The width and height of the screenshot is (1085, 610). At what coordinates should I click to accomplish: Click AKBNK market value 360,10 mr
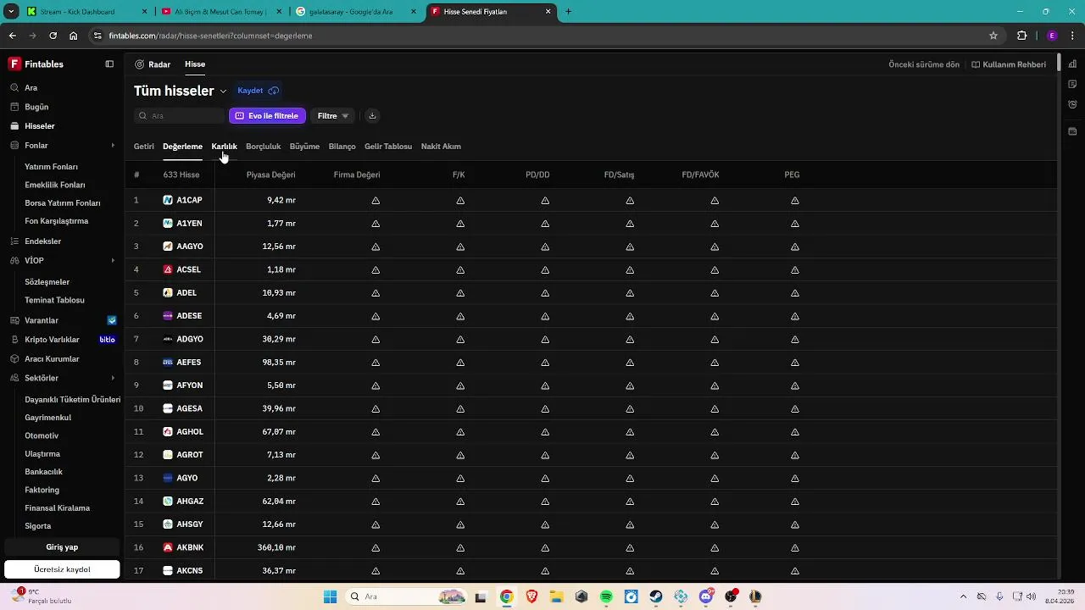[276, 547]
